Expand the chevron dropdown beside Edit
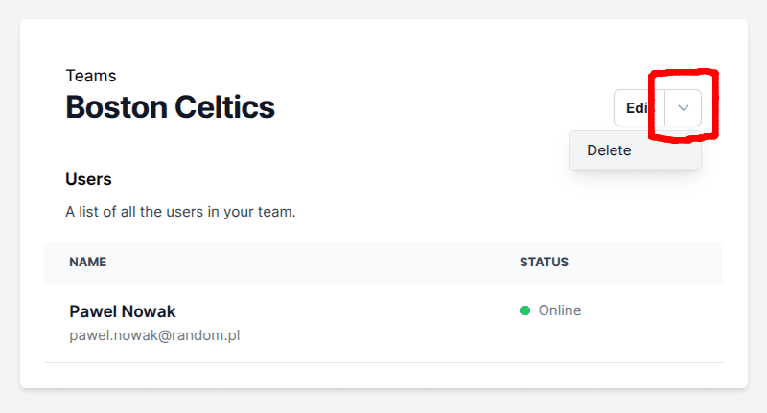 683,108
